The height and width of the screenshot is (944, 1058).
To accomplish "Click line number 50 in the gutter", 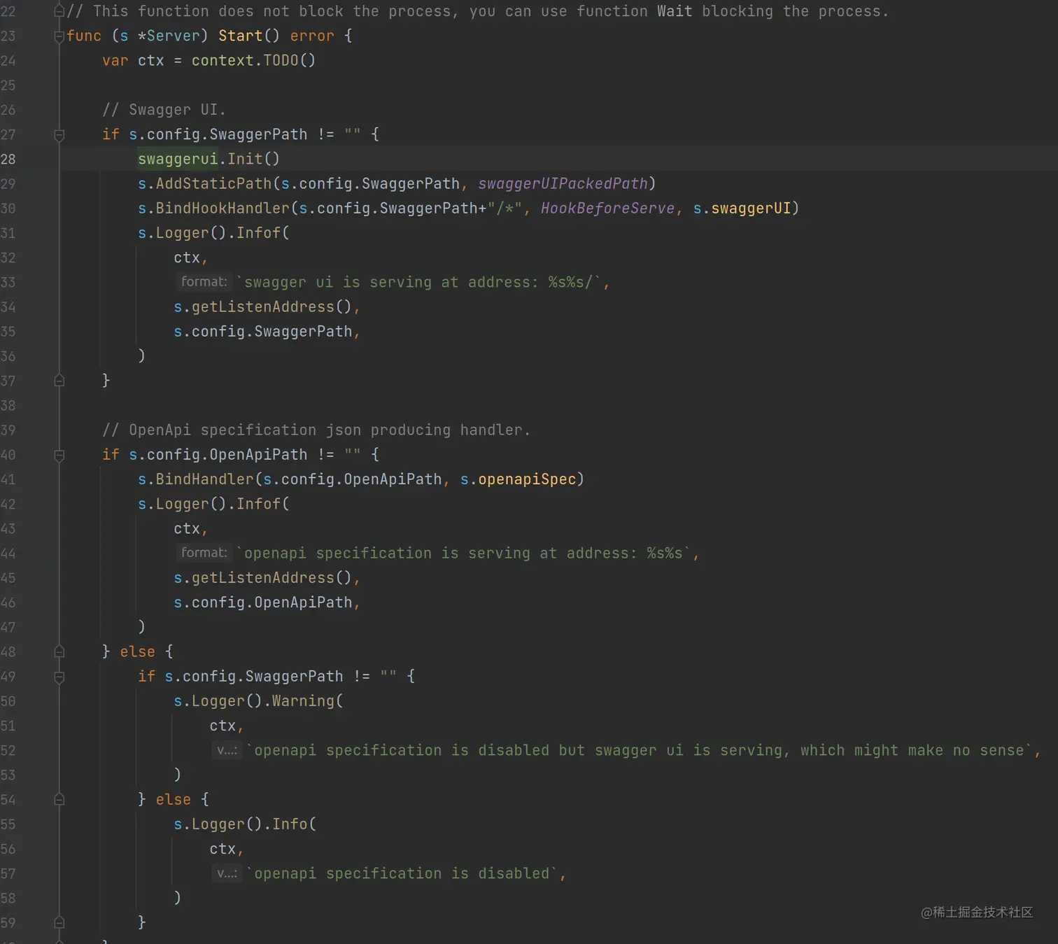I will 8,701.
